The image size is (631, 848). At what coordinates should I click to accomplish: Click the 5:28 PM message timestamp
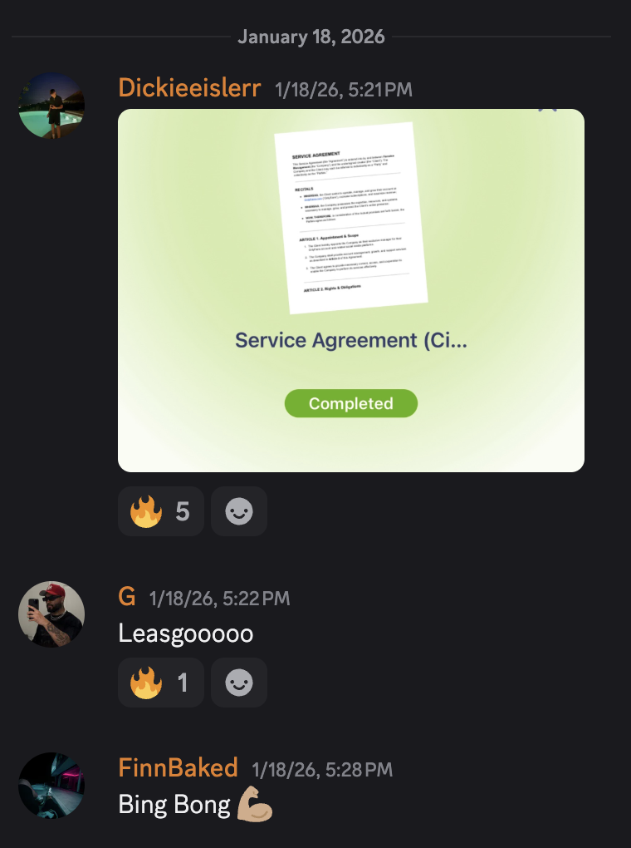point(322,770)
